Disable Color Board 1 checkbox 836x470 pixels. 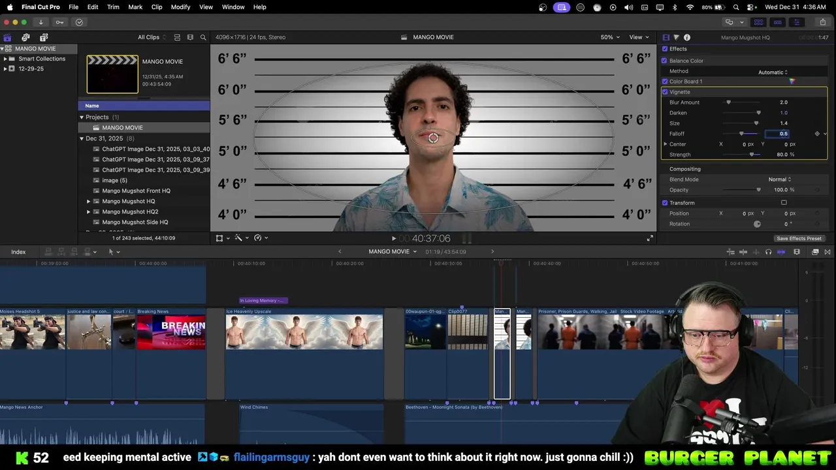[665, 82]
